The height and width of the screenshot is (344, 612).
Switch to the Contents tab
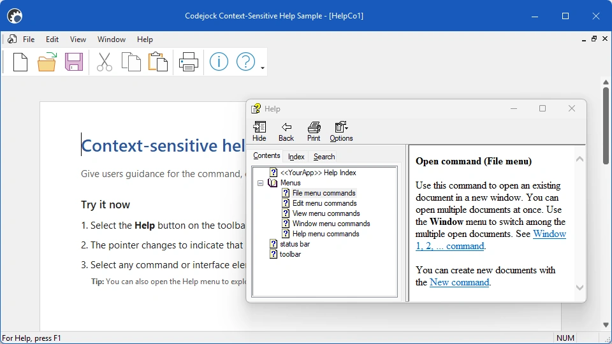tap(266, 155)
